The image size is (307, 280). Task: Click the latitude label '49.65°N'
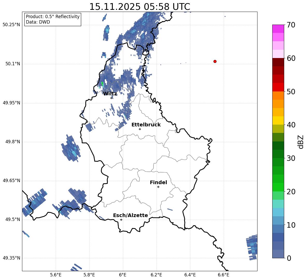[11, 181]
